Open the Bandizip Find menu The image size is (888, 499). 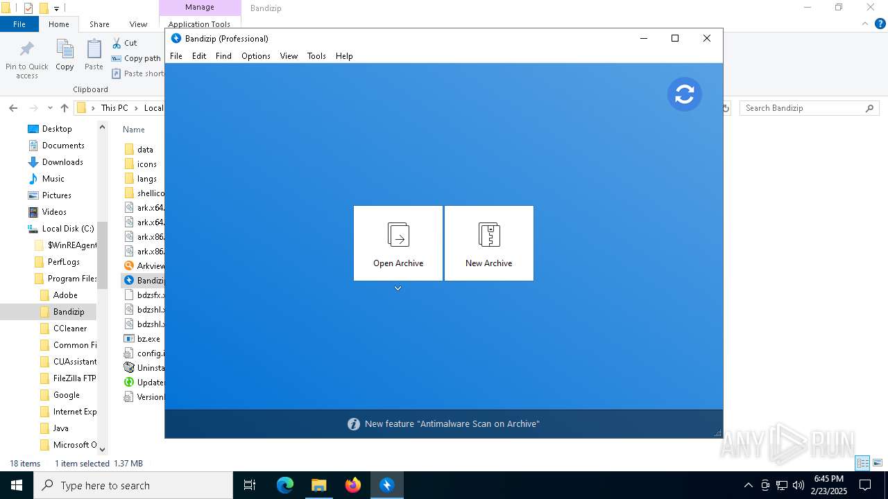coord(223,56)
